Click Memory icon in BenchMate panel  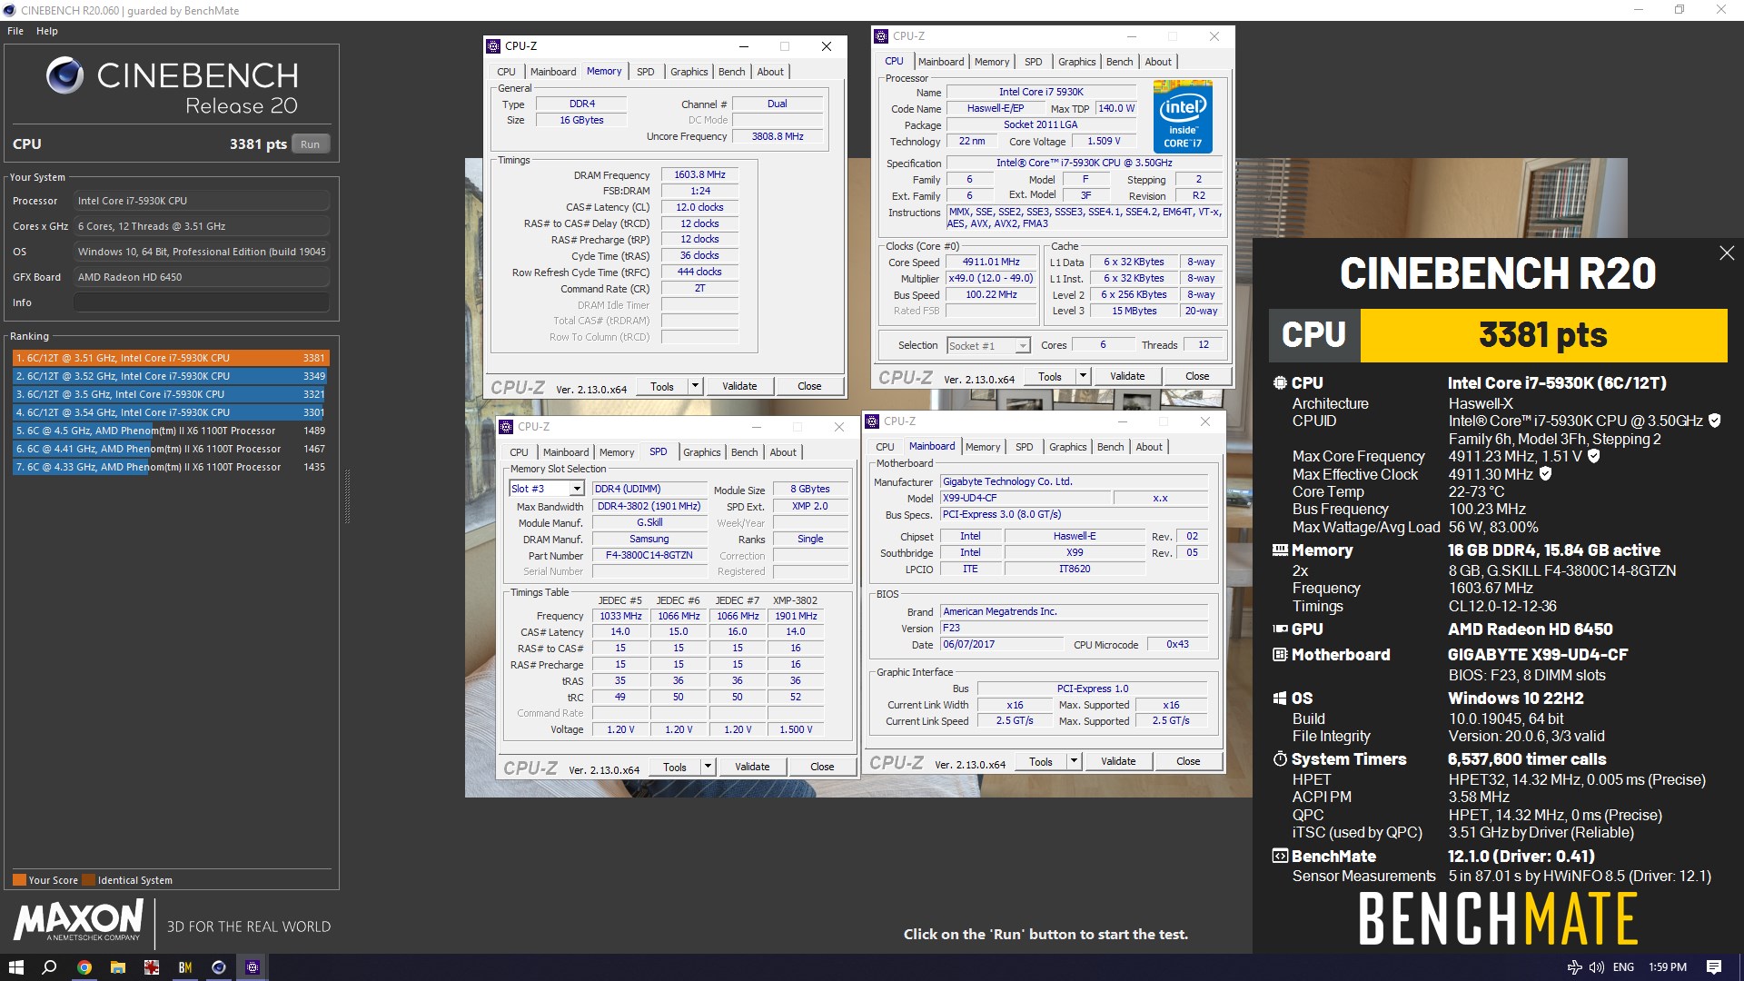pyautogui.click(x=1280, y=550)
